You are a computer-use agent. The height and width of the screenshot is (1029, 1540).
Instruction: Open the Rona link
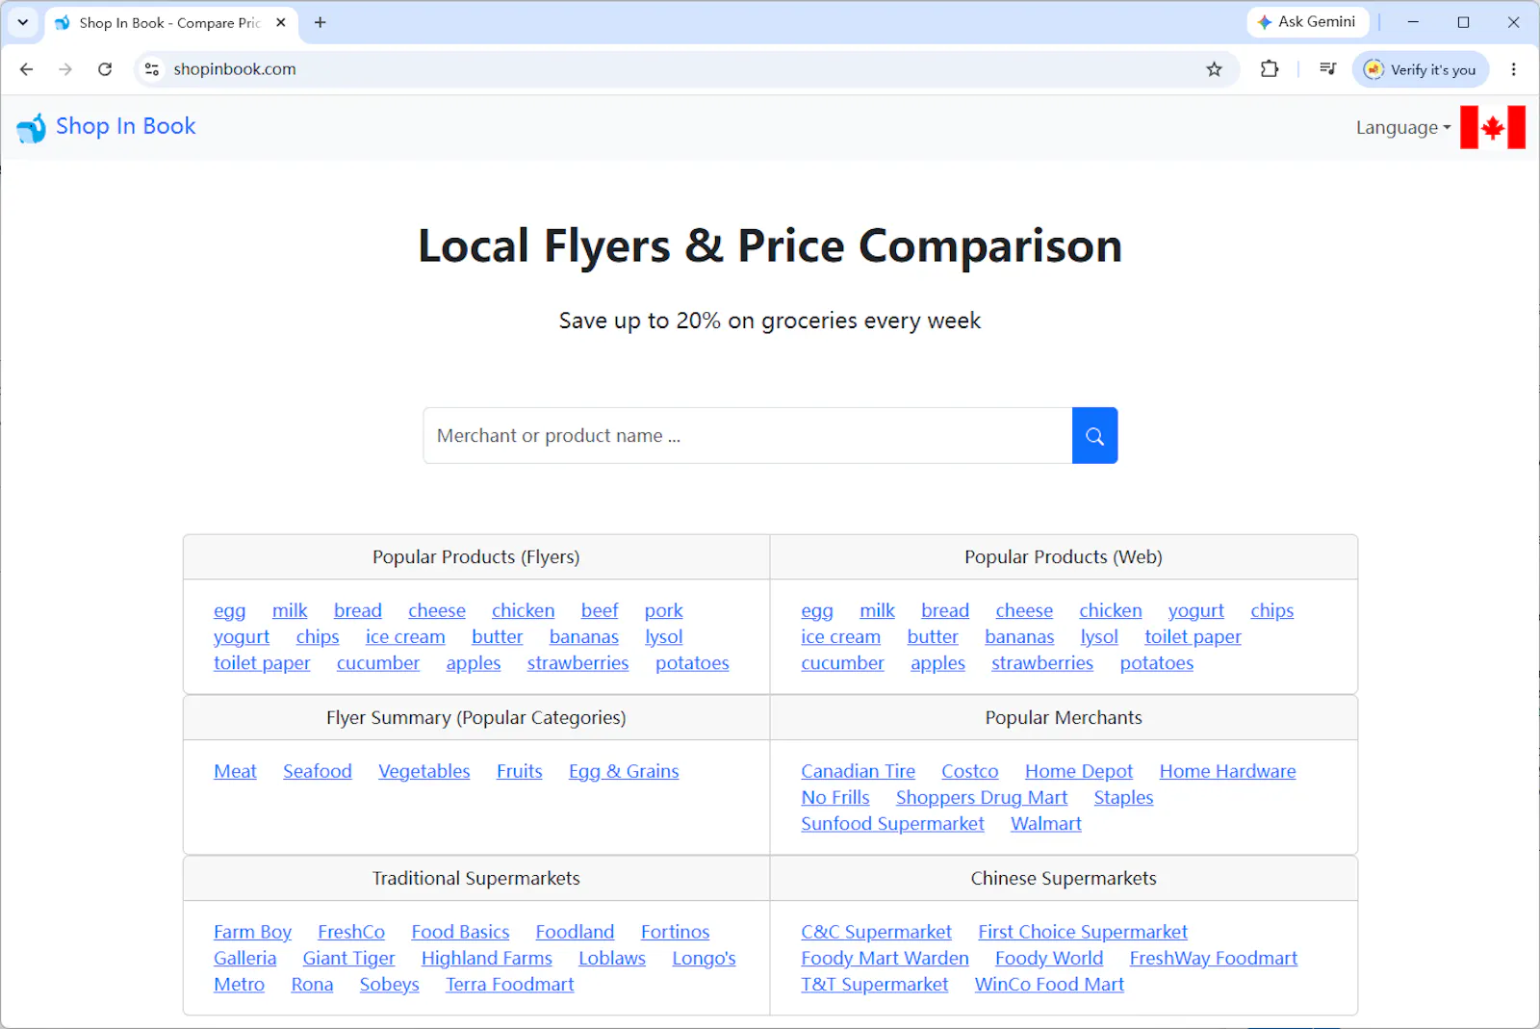pyautogui.click(x=312, y=984)
